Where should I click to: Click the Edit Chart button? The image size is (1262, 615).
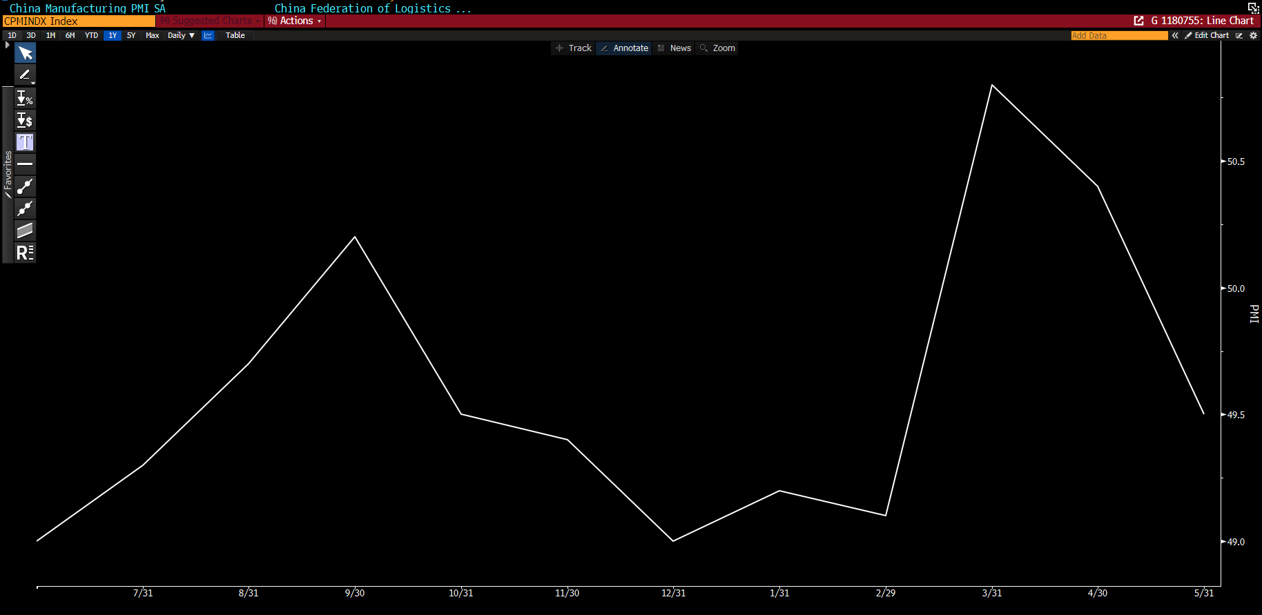(x=1207, y=35)
